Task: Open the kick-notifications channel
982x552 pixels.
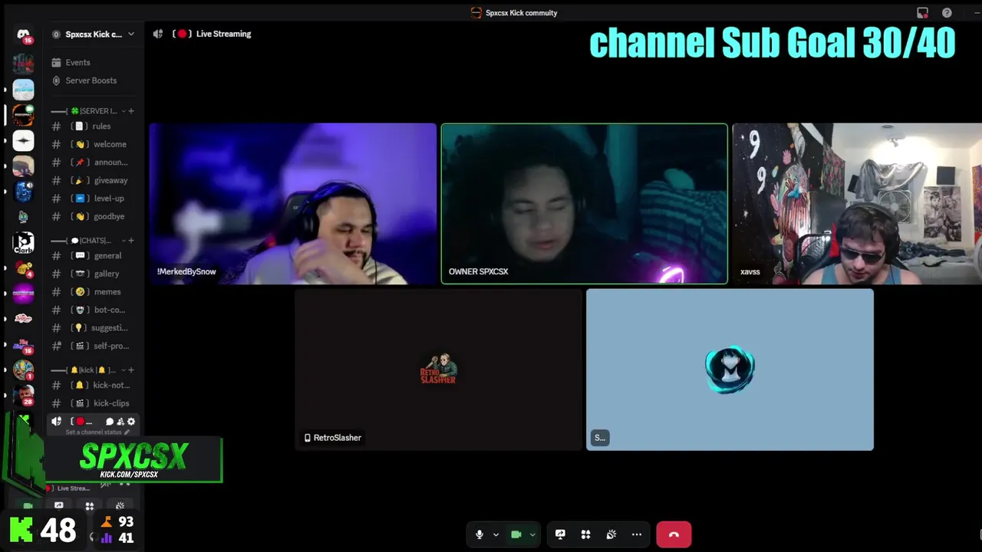Action: [x=93, y=385]
